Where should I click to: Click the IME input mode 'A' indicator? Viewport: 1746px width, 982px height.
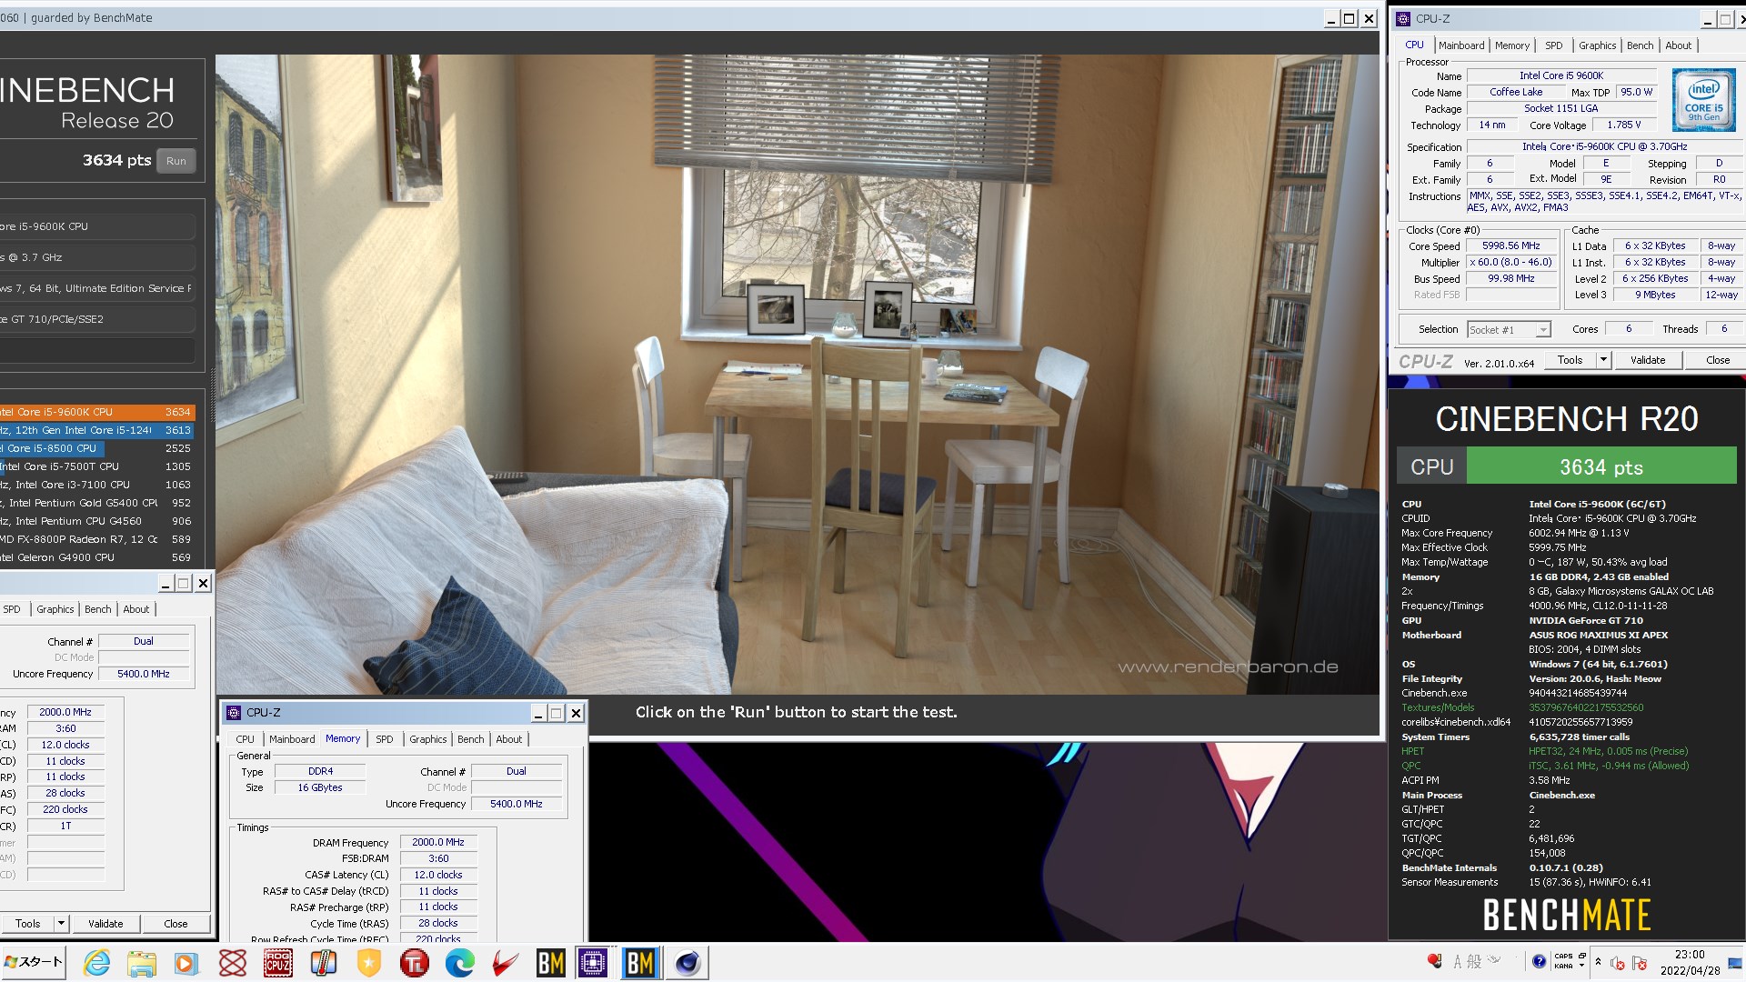[1458, 962]
